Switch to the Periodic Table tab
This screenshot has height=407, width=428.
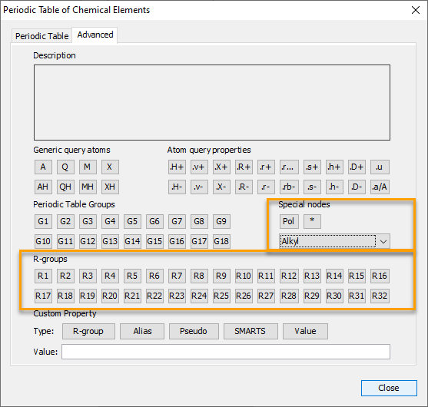pyautogui.click(x=41, y=36)
